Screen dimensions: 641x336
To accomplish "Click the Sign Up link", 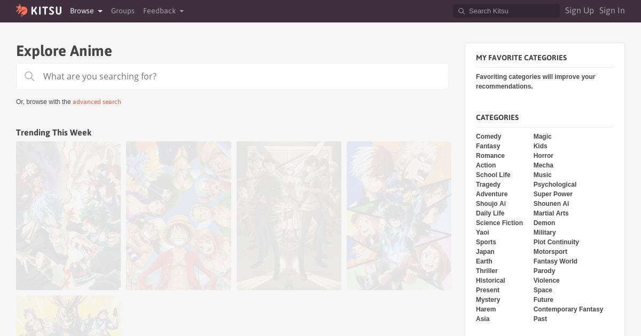I will click(580, 11).
